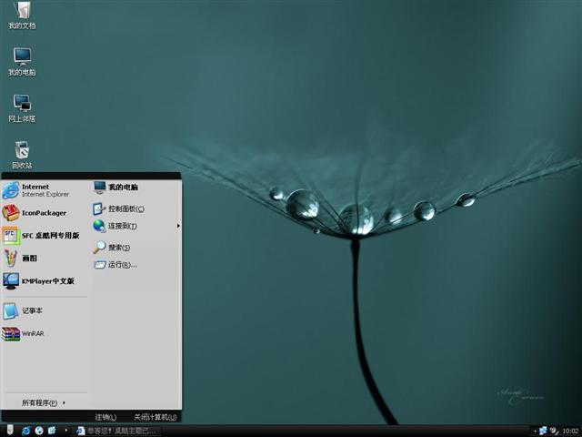This screenshot has height=437, width=582.
Task: Open 记事本 (Notepad)
Action: point(32,310)
